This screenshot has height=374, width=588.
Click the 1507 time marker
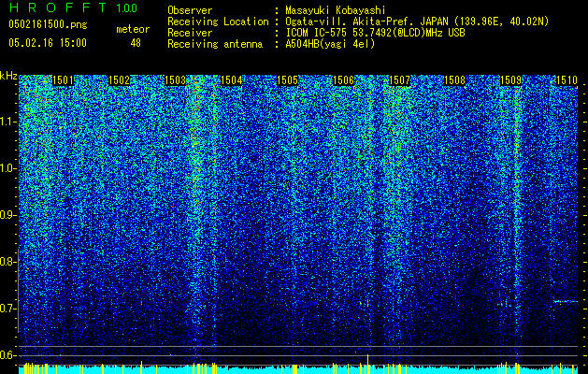click(x=399, y=80)
